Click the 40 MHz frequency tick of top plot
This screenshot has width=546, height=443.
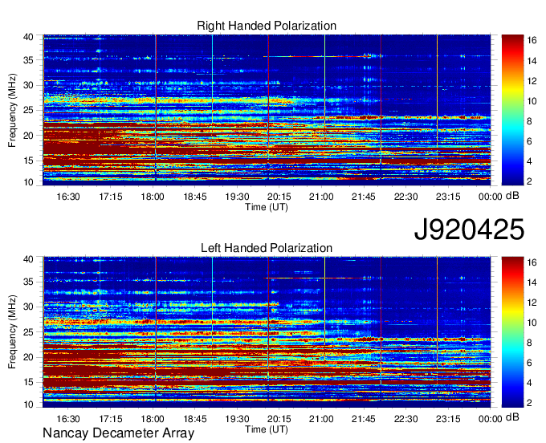tap(28, 37)
